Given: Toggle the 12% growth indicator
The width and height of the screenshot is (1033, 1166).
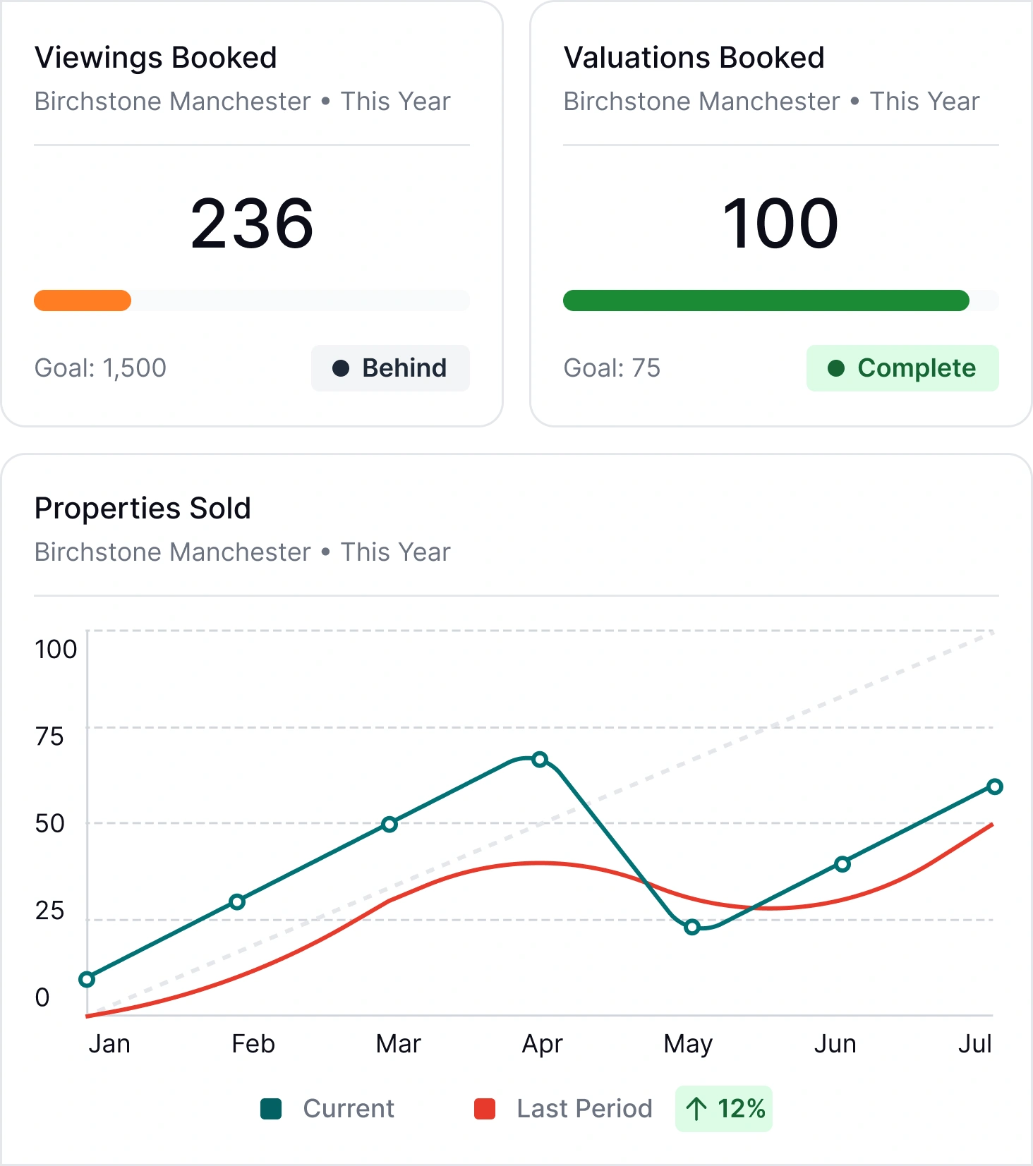Looking at the screenshot, I should (x=723, y=1108).
